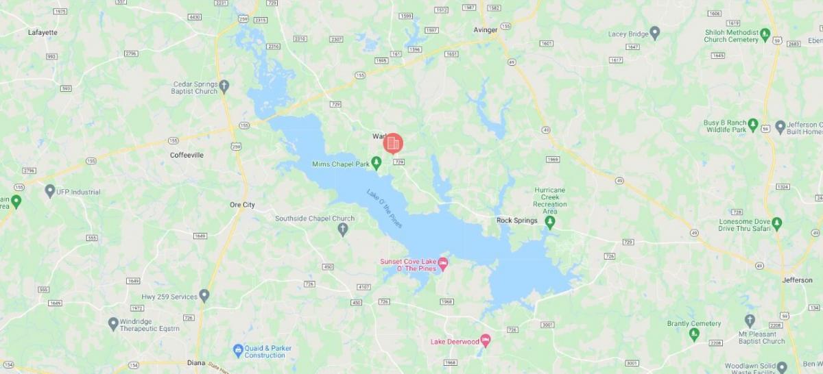
Task: Click the Southside Chapel Church pin
Action: (343, 230)
